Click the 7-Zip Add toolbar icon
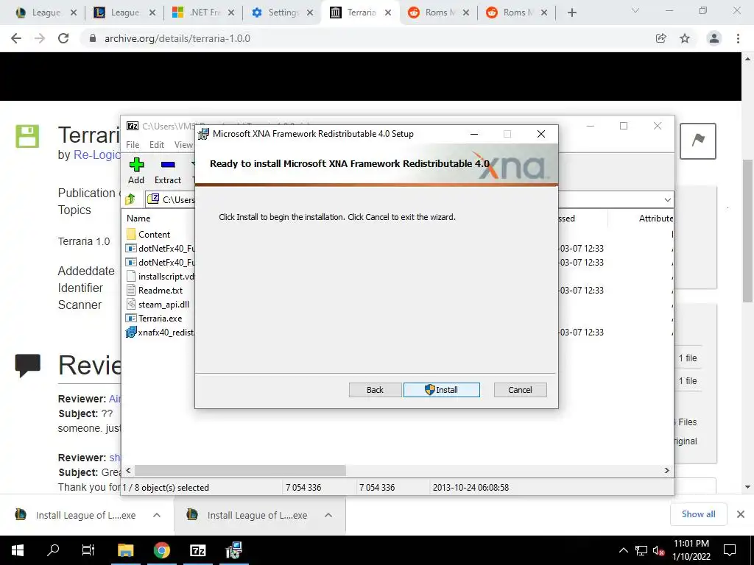Viewport: 754px width, 565px height. click(136, 171)
